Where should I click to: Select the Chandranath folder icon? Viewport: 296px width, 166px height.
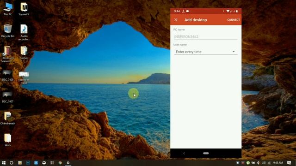[x=8, y=118]
